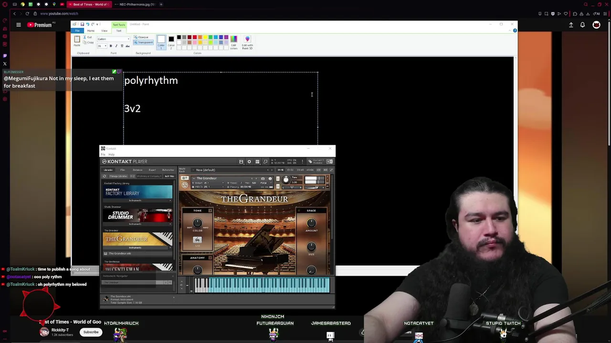Image resolution: width=611 pixels, height=343 pixels.
Task: Select the Color 1 box in Paint
Action: [161, 42]
